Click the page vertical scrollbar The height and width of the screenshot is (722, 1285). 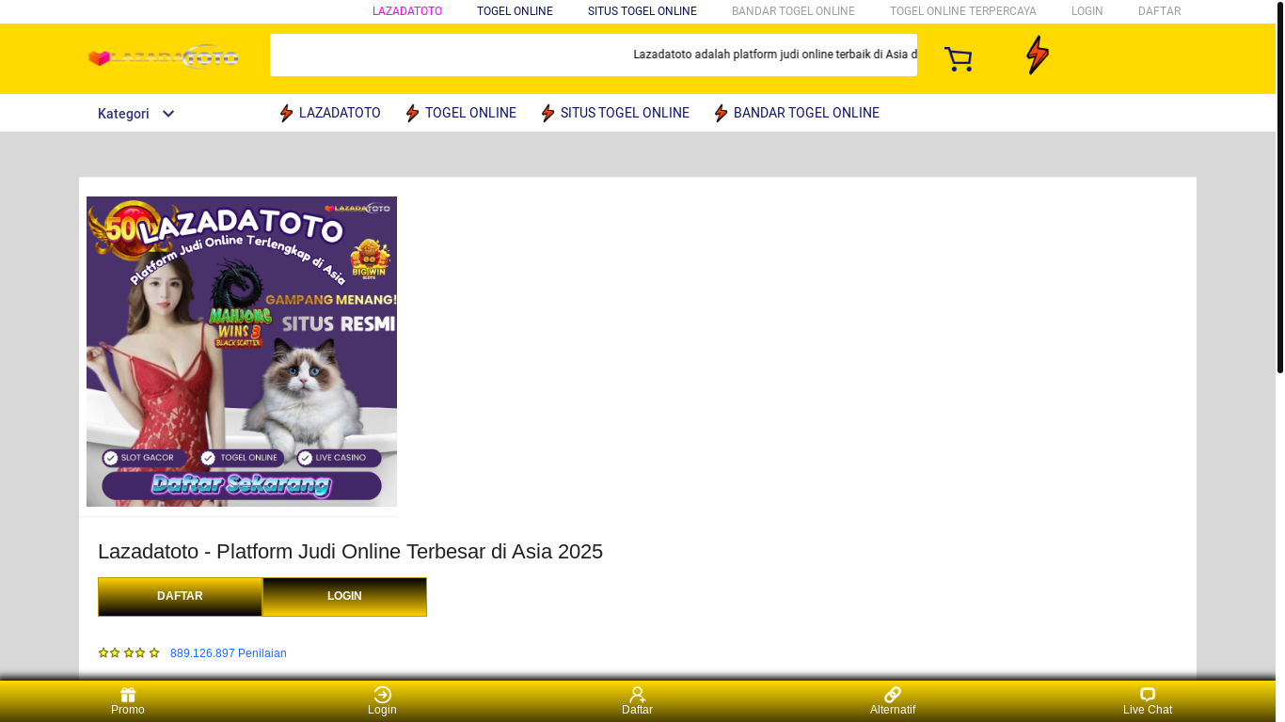point(1279,188)
